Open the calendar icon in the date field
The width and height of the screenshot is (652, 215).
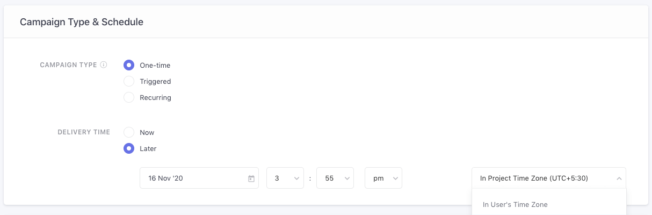tap(251, 178)
